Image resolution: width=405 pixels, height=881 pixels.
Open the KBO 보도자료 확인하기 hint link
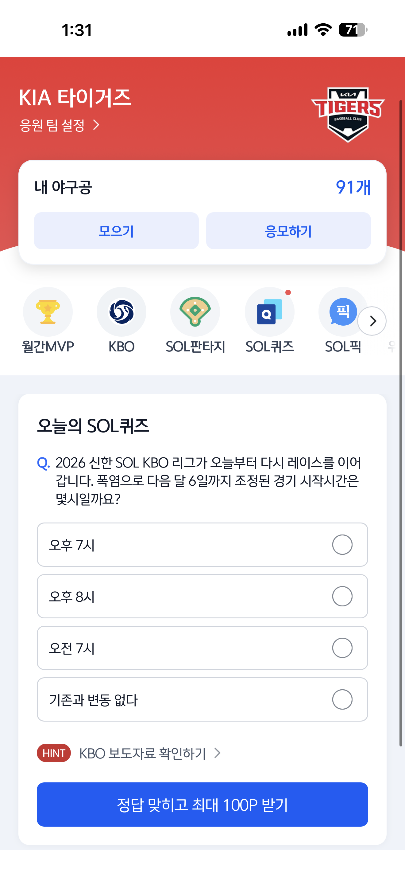(149, 753)
